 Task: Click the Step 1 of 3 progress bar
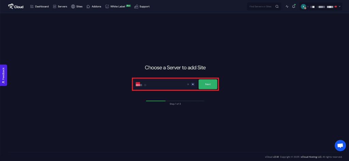pyautogui.click(x=175, y=101)
